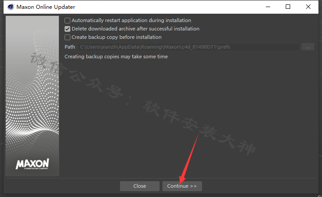Image resolution: width=322 pixels, height=197 pixels.
Task: Minimize the Maxon Online Updater window
Action: click(x=268, y=7)
